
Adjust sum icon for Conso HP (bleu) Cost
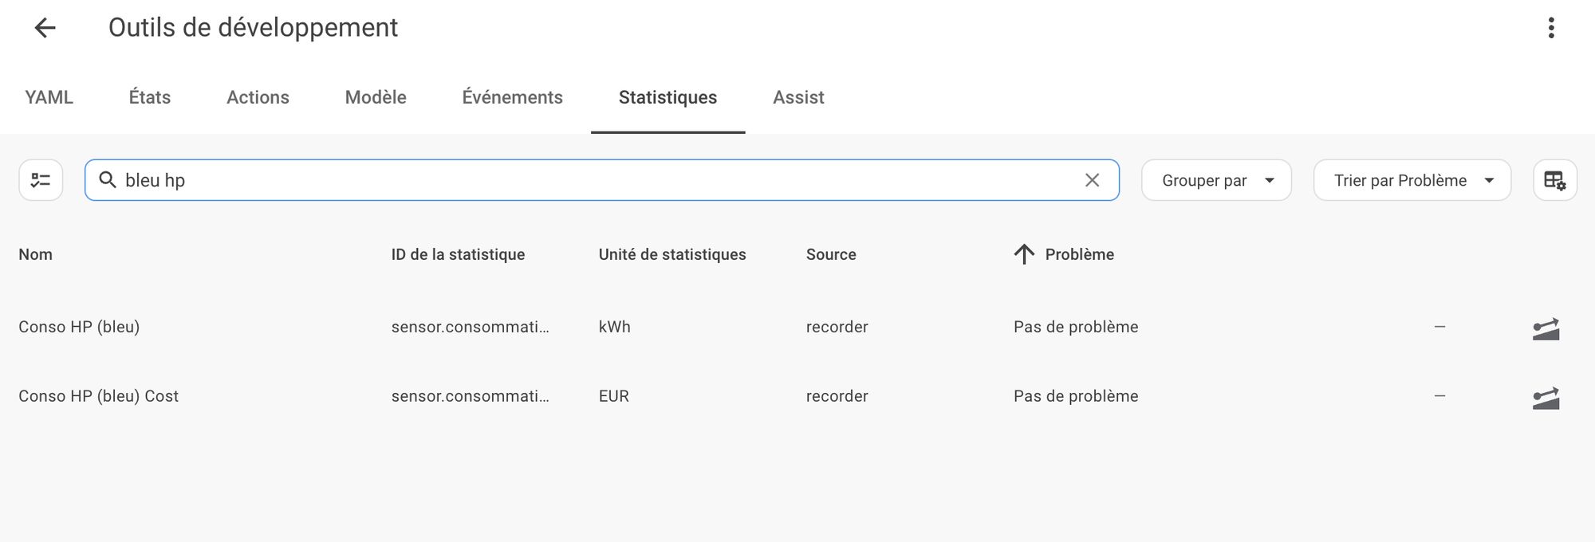tap(1545, 397)
